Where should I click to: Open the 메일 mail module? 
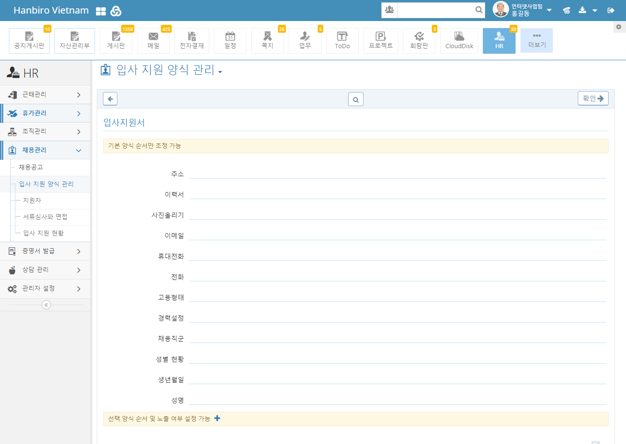point(153,41)
